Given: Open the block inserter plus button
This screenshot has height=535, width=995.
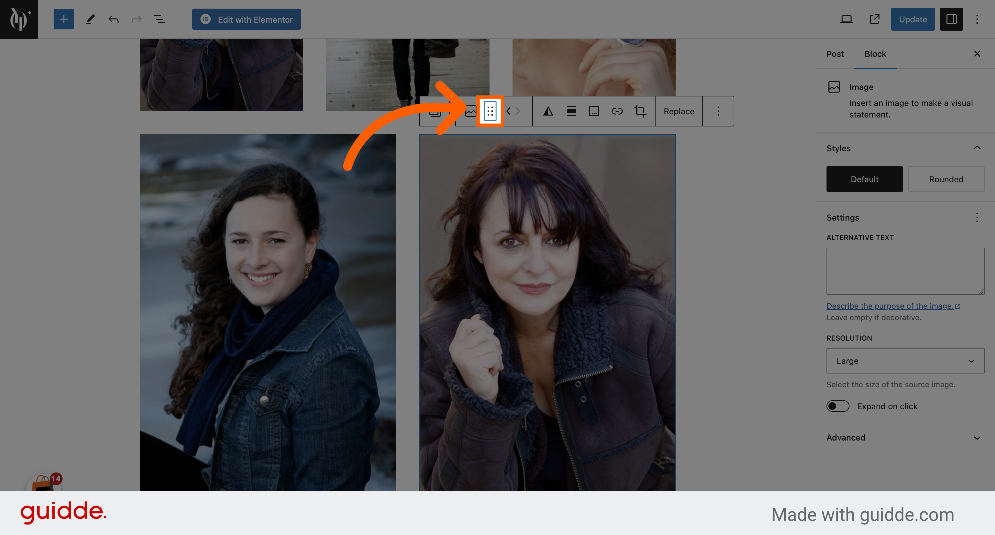Looking at the screenshot, I should (x=64, y=19).
